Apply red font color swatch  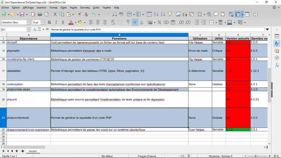71,22
